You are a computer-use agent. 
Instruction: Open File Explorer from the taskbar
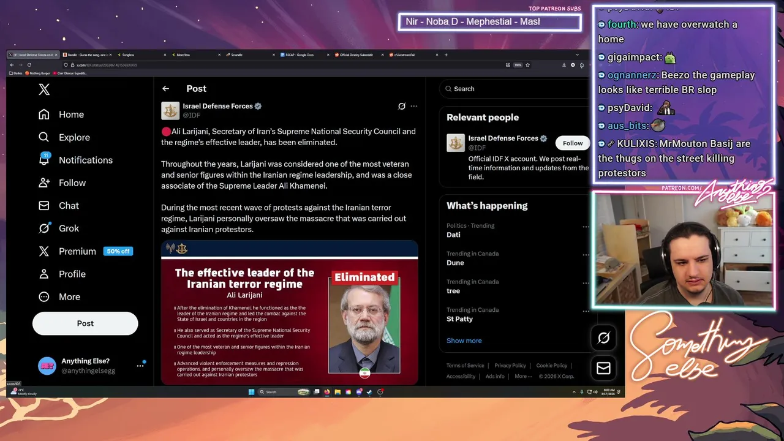point(337,392)
